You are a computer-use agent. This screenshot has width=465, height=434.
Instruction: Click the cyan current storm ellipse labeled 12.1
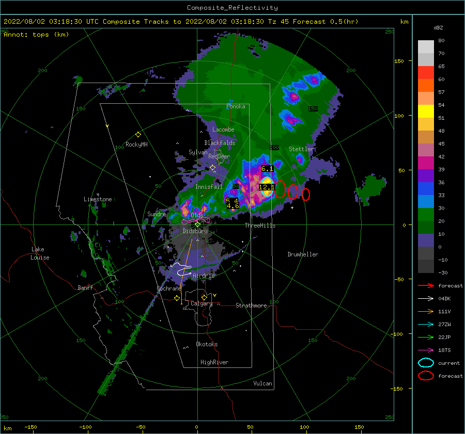tap(267, 187)
